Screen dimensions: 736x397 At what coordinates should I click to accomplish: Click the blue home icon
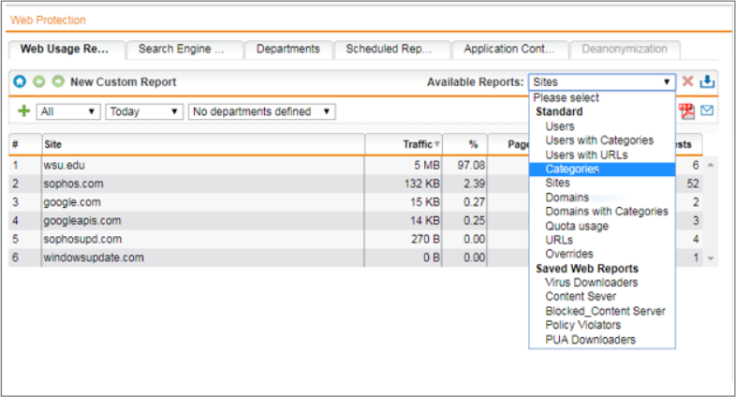click(20, 82)
